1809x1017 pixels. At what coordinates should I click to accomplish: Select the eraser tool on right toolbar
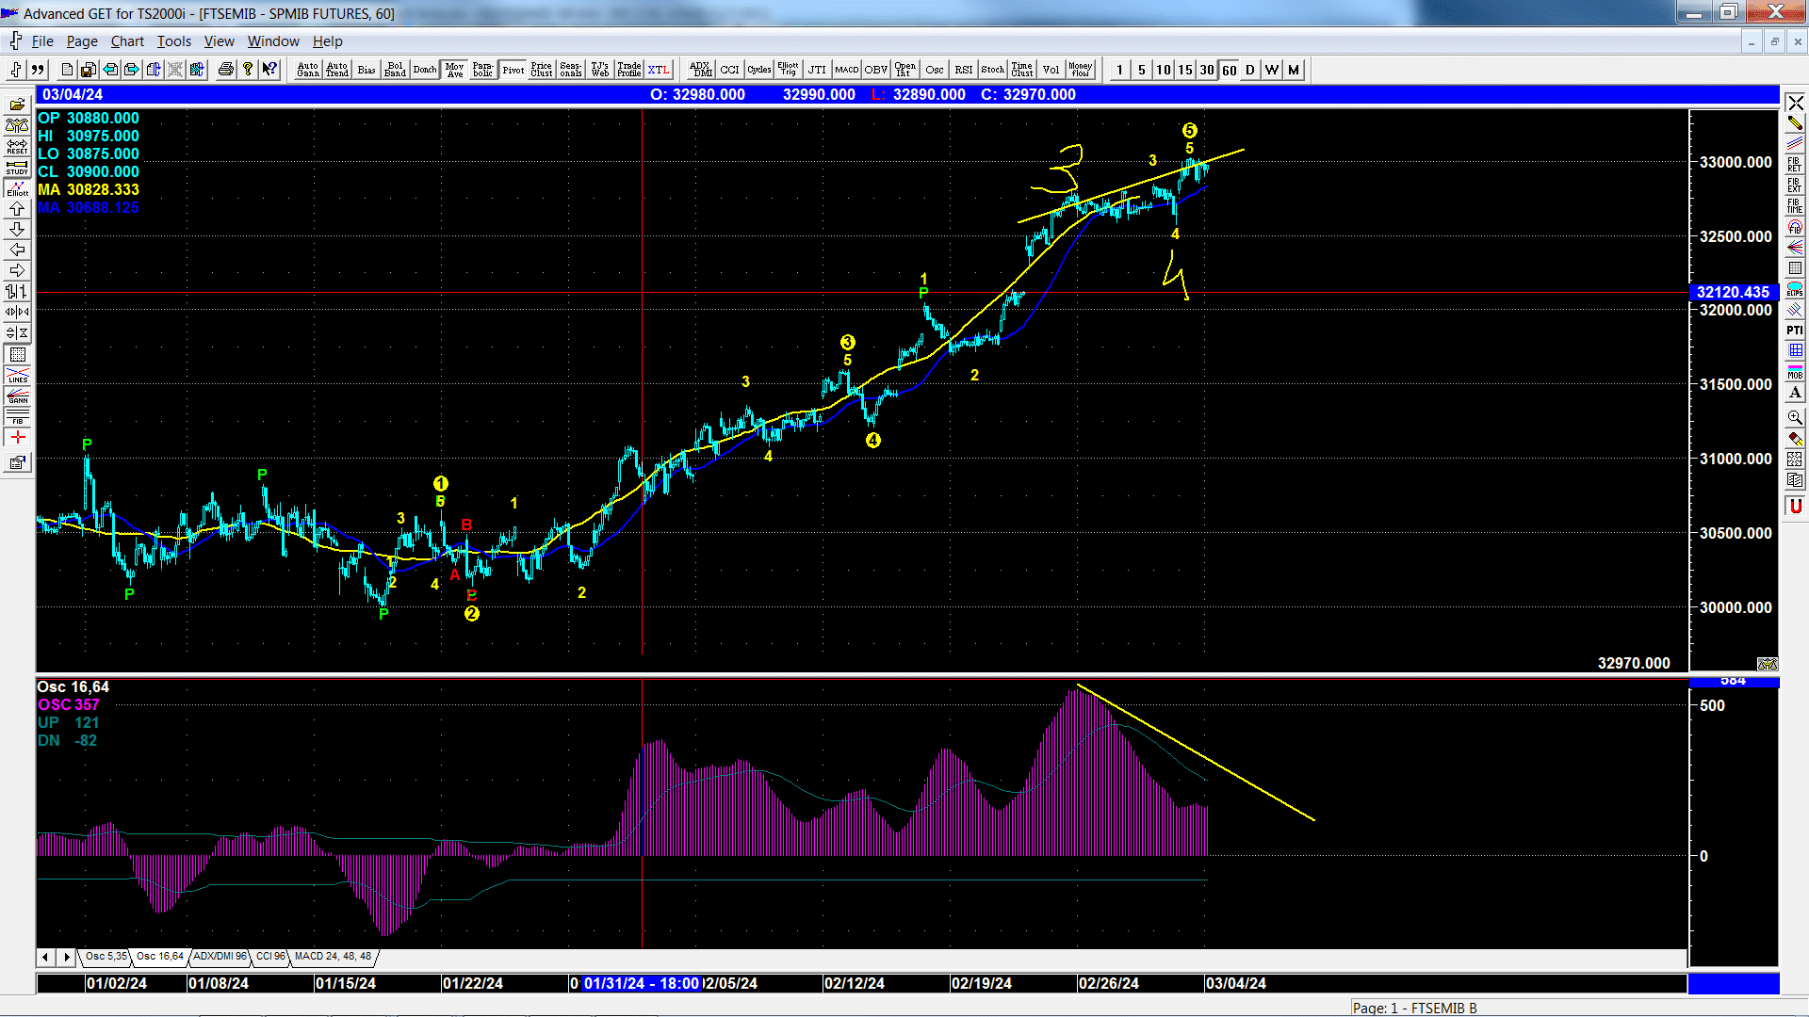1795,438
